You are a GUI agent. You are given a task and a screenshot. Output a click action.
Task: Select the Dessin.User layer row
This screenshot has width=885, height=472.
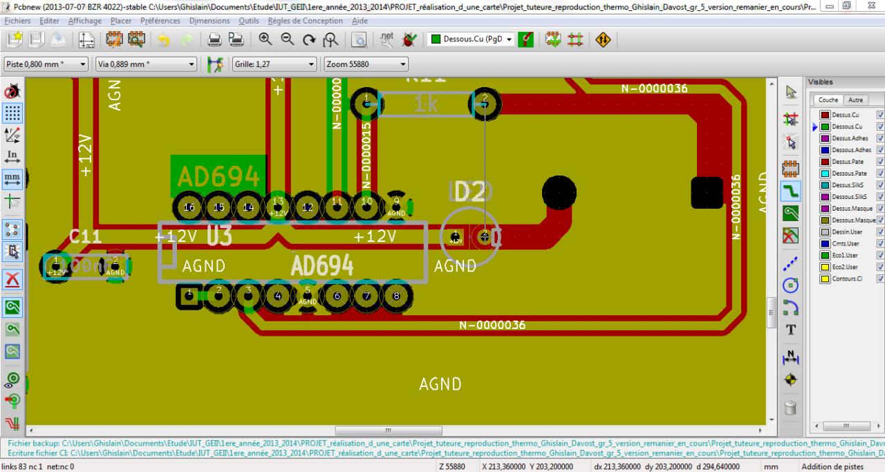[847, 232]
